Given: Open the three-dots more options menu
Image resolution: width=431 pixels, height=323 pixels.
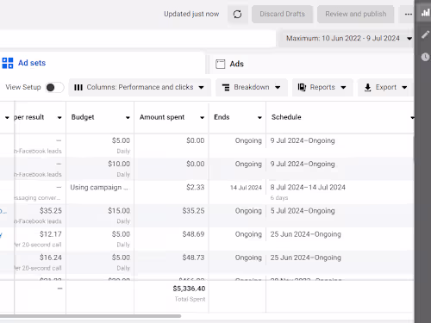Looking at the screenshot, I should click(408, 14).
